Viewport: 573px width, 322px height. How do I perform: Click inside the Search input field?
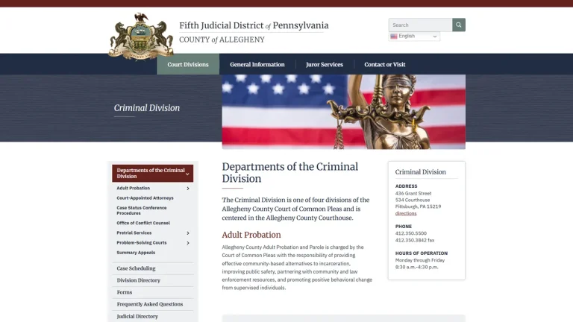click(420, 25)
